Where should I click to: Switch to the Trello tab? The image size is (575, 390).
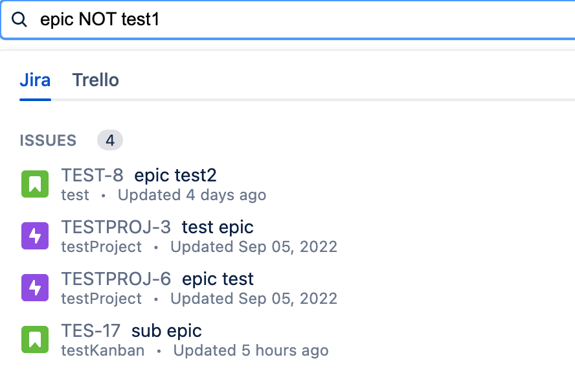(x=95, y=80)
